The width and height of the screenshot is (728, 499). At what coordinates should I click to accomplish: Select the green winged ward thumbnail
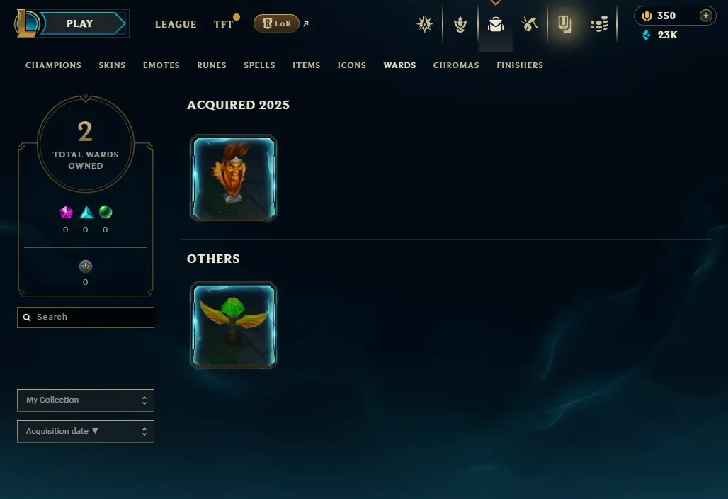click(x=234, y=325)
